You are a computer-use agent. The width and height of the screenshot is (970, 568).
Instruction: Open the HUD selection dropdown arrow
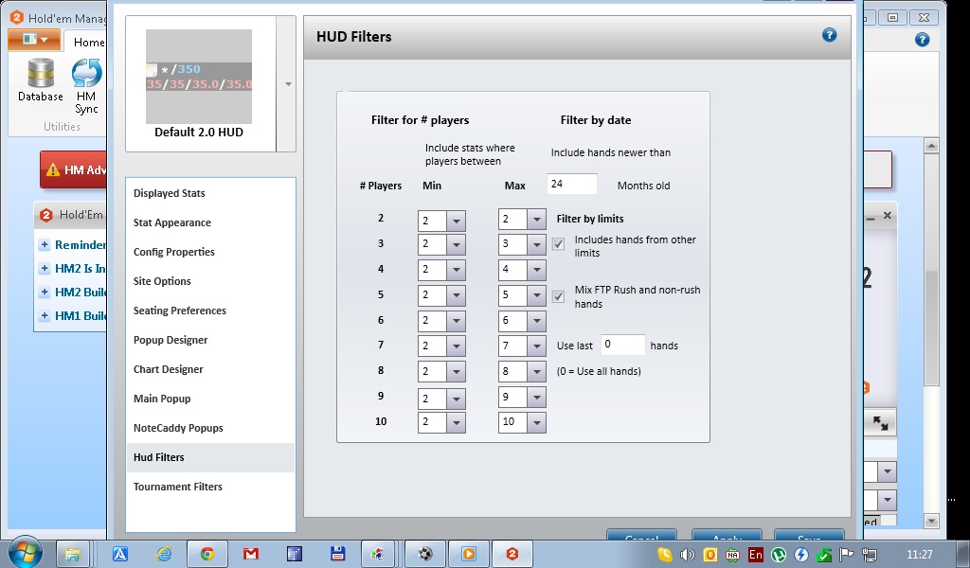pyautogui.click(x=288, y=84)
